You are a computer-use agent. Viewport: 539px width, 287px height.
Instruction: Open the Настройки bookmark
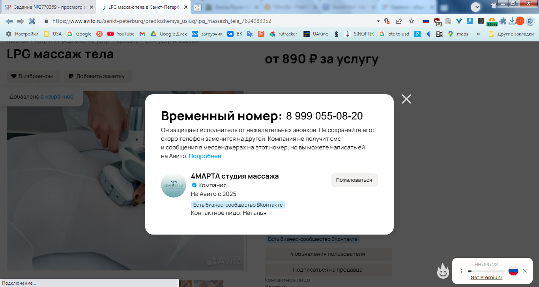point(22,34)
